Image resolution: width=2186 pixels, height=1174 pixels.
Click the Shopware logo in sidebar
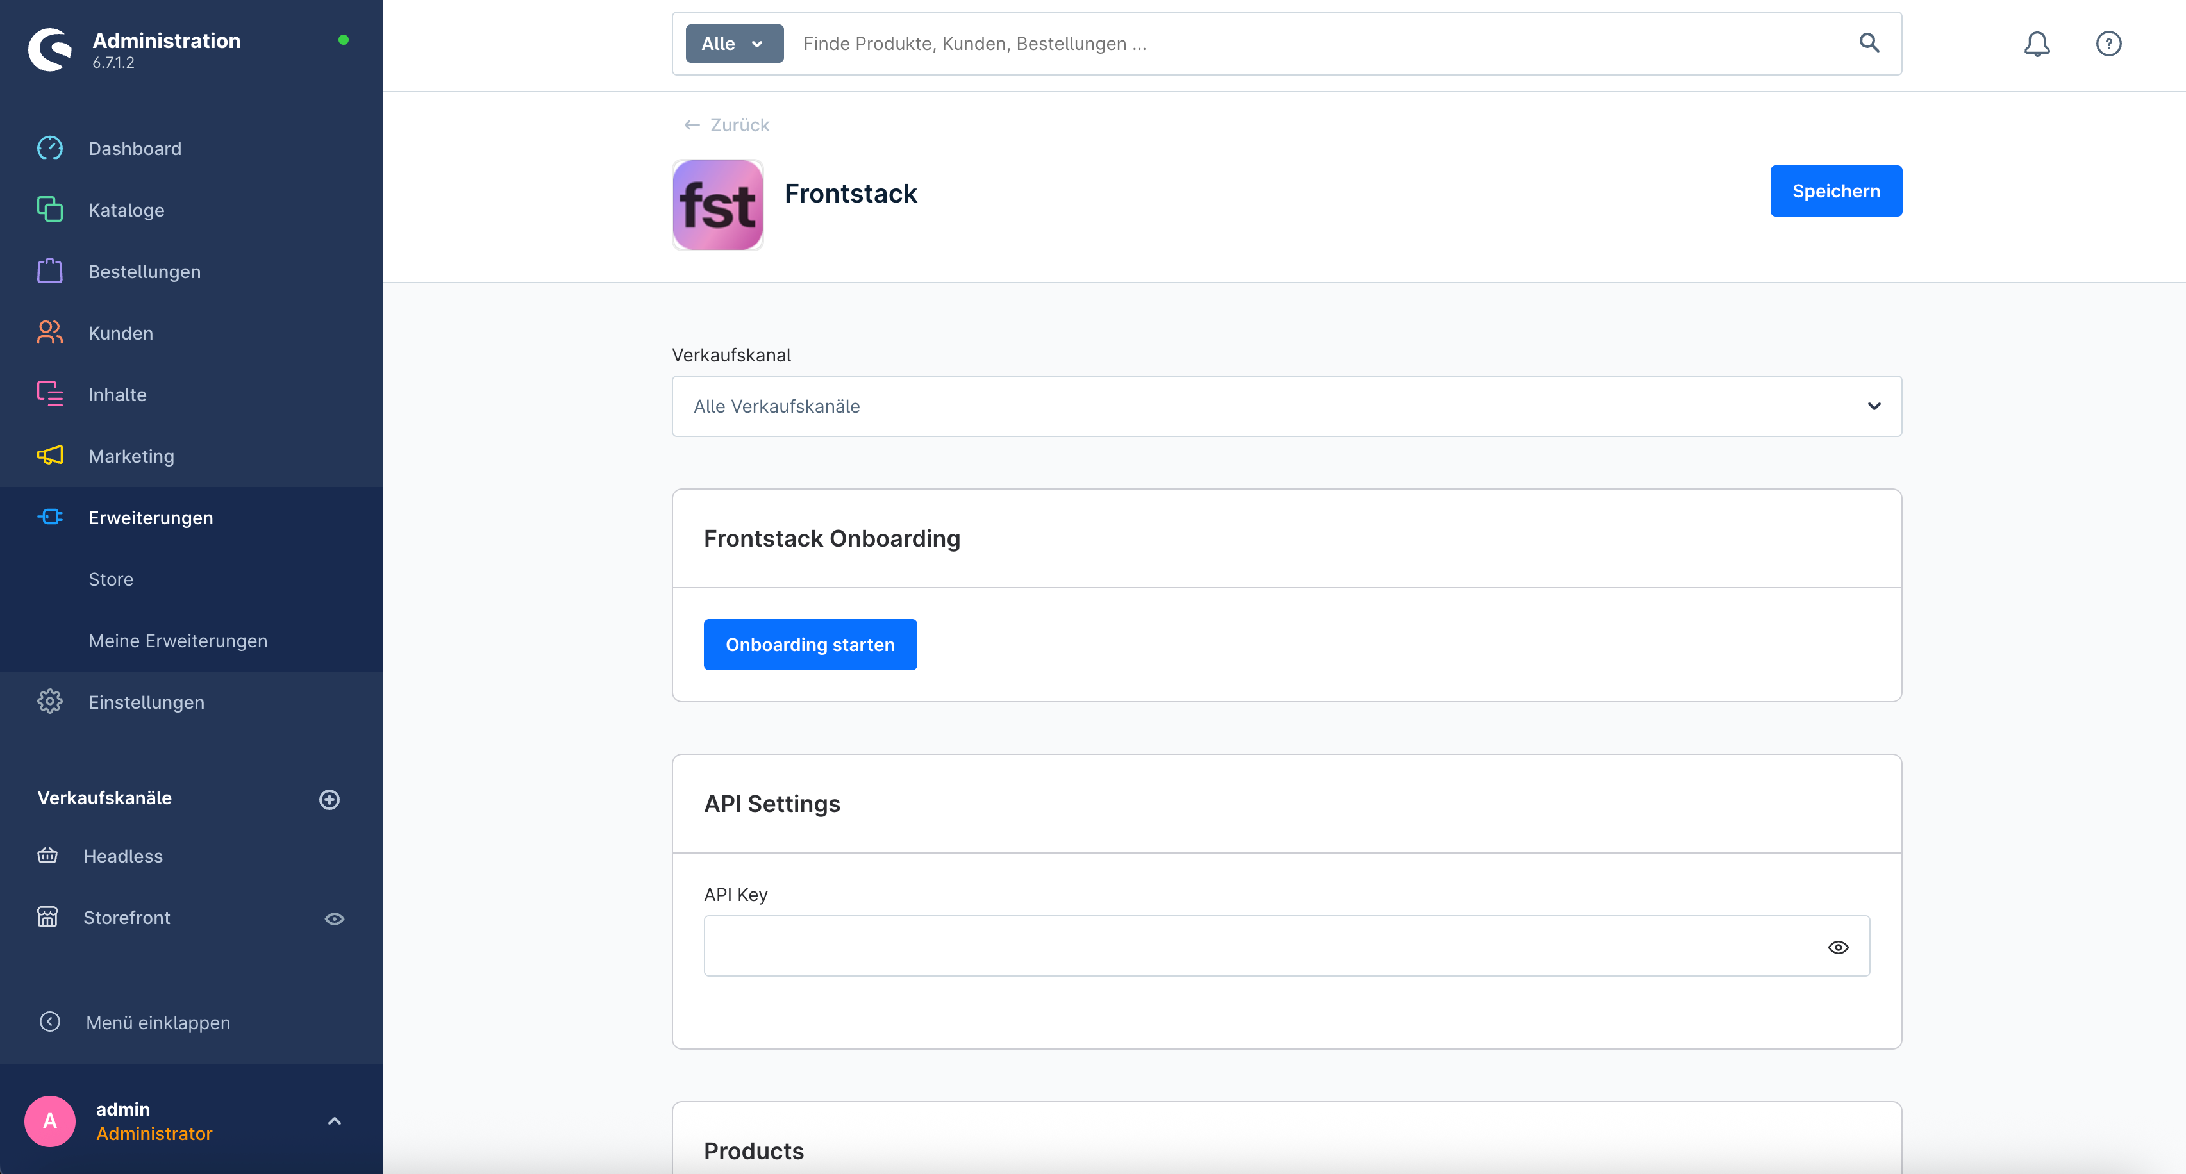50,50
